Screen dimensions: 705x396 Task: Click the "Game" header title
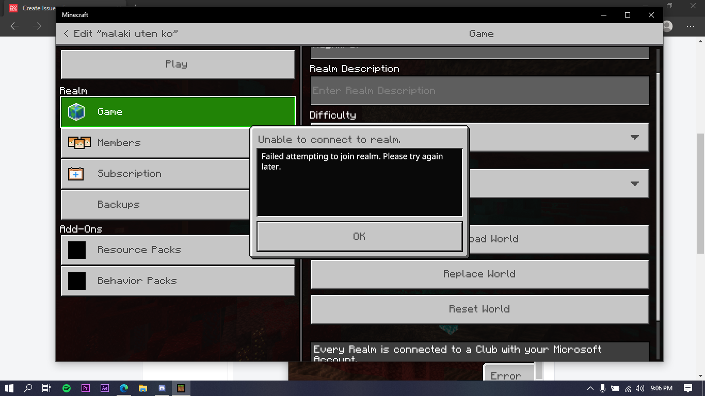(x=482, y=34)
